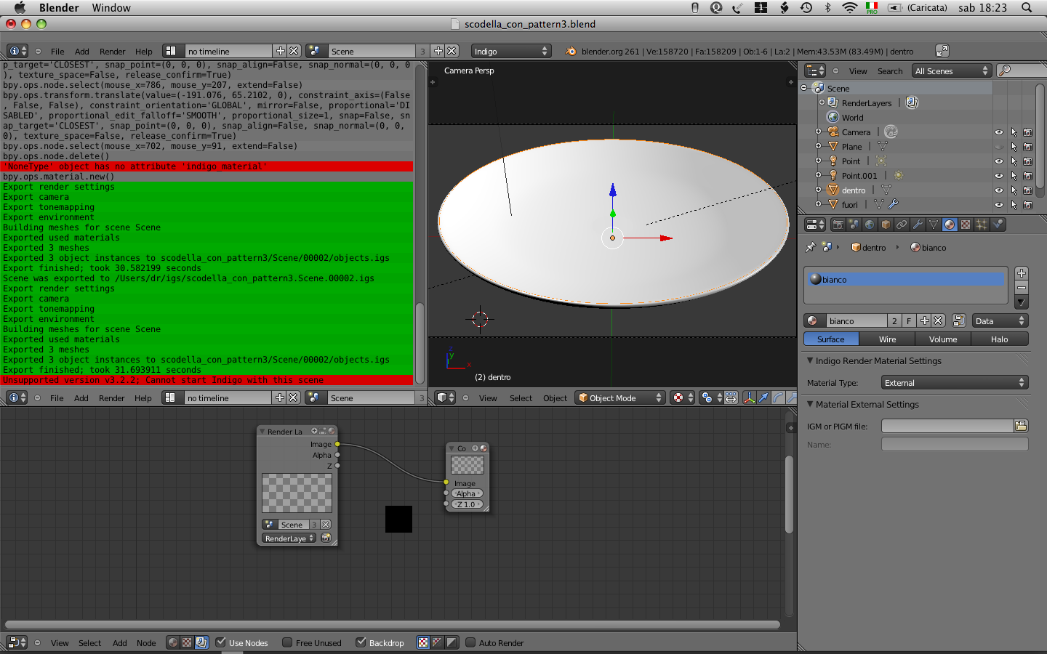
Task: Select material nodes in node editor header
Action: [x=173, y=642]
